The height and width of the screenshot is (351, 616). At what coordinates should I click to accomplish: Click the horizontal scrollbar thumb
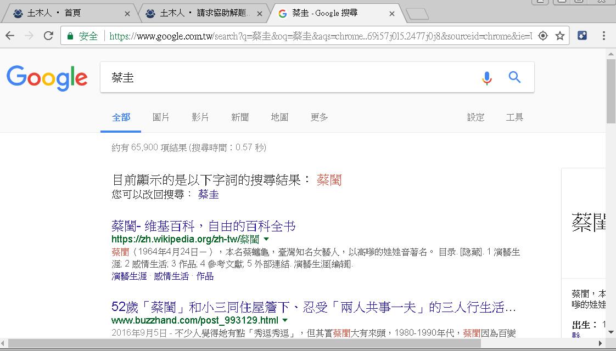point(244,343)
